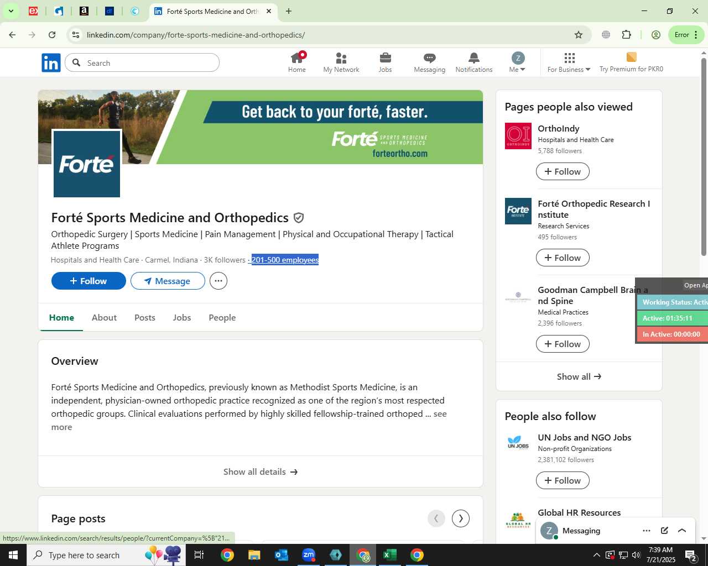Follow Goodman Campbell Brain and Spine

coord(563,344)
